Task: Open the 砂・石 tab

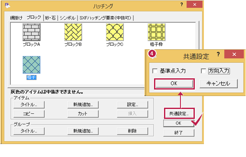Action: coord(50,18)
